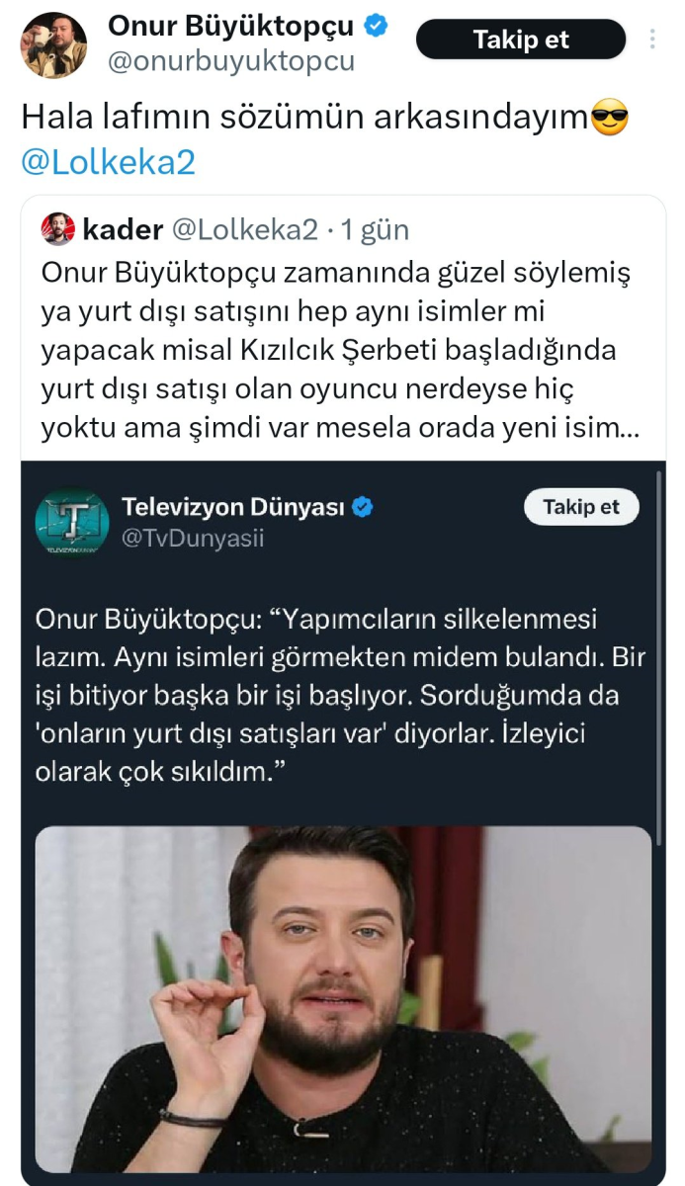685x1186 pixels.
Task: Click the Televizyon Dünyası verified badge
Action: [x=363, y=508]
